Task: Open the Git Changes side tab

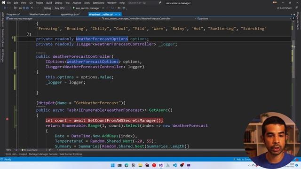Action: pos(3,56)
